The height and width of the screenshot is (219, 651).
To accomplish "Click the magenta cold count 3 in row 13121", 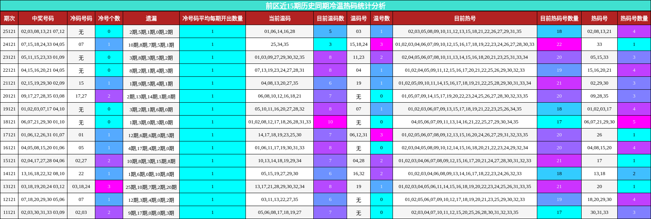I will (109, 186).
